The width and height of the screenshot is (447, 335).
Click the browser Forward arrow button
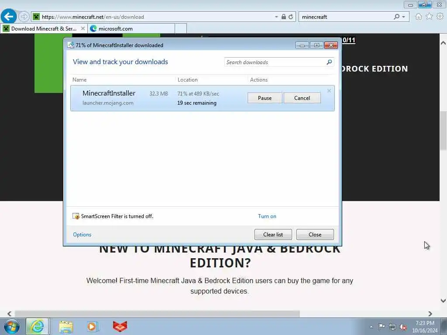[x=24, y=17]
